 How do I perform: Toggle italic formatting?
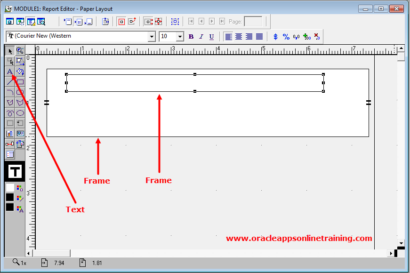pos(201,37)
